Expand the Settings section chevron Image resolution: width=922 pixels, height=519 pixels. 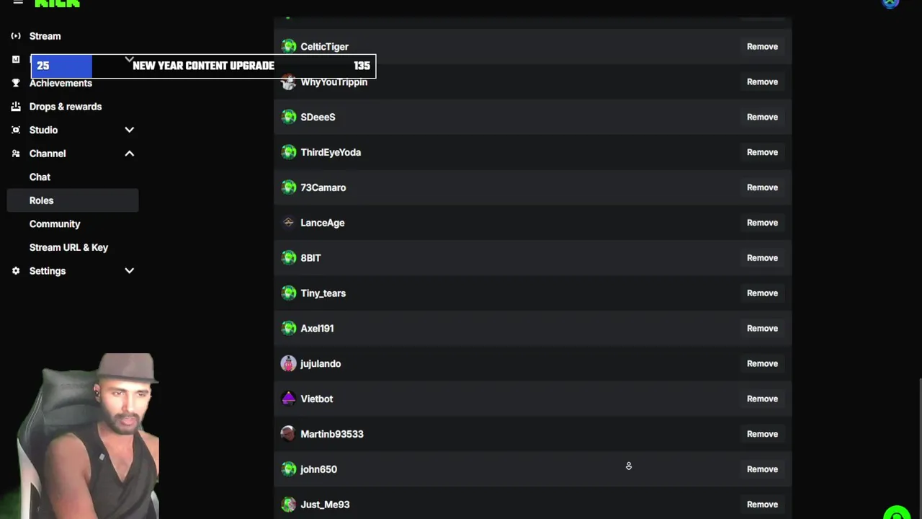[x=130, y=271]
